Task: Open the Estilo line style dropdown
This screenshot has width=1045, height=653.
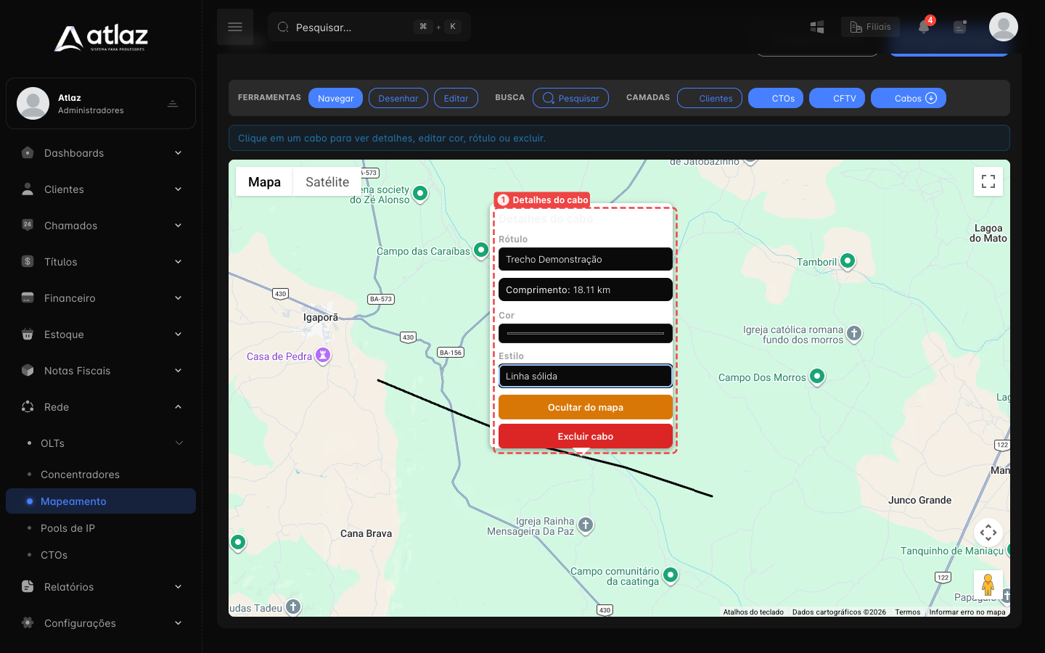Action: pos(586,376)
